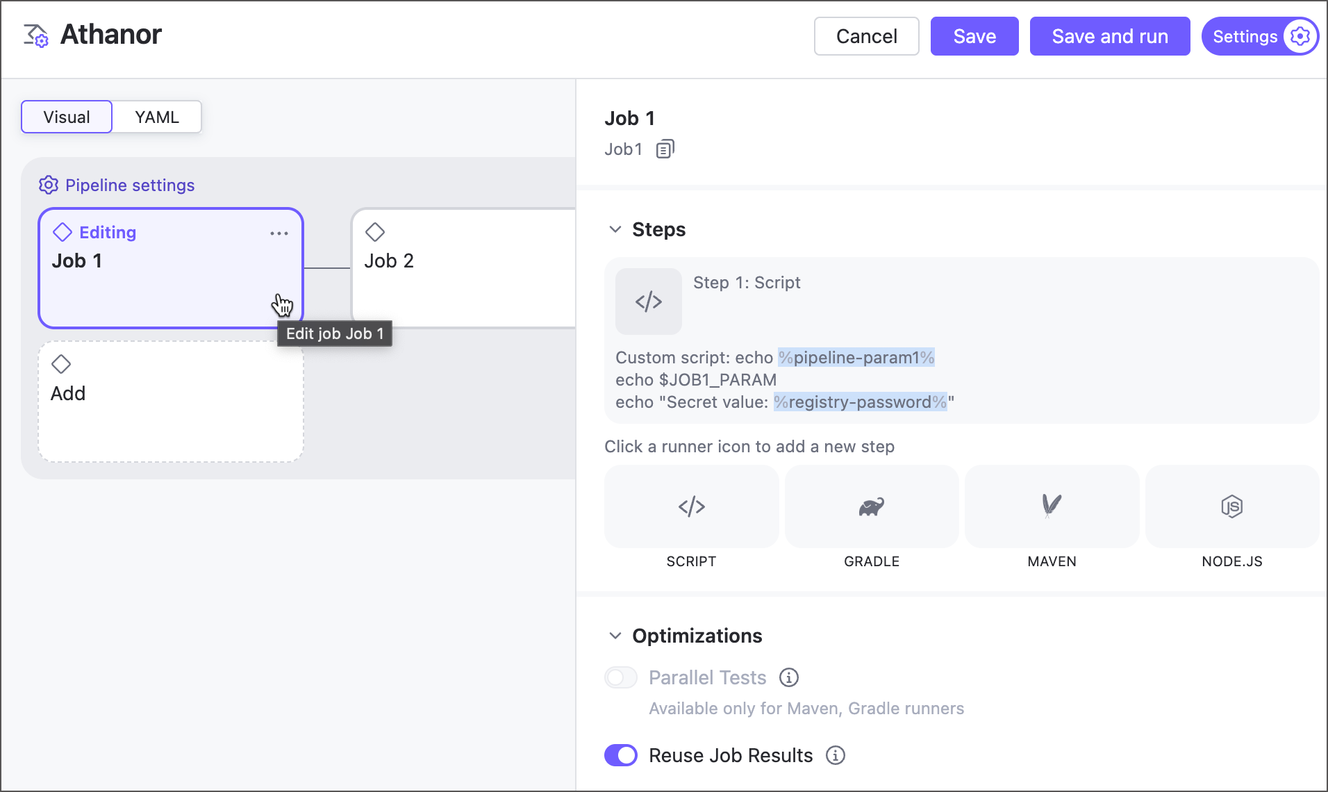Open Pipeline settings link
The width and height of the screenshot is (1328, 792).
129,185
